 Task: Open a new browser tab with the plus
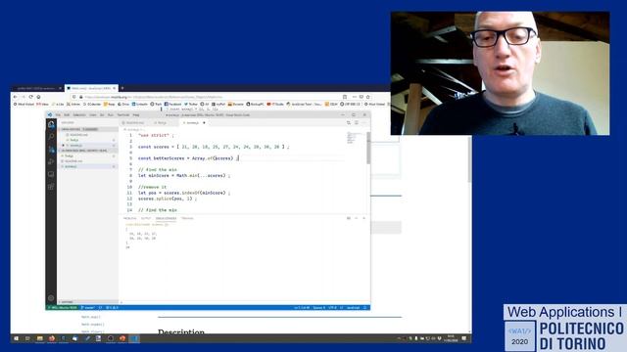pos(121,88)
